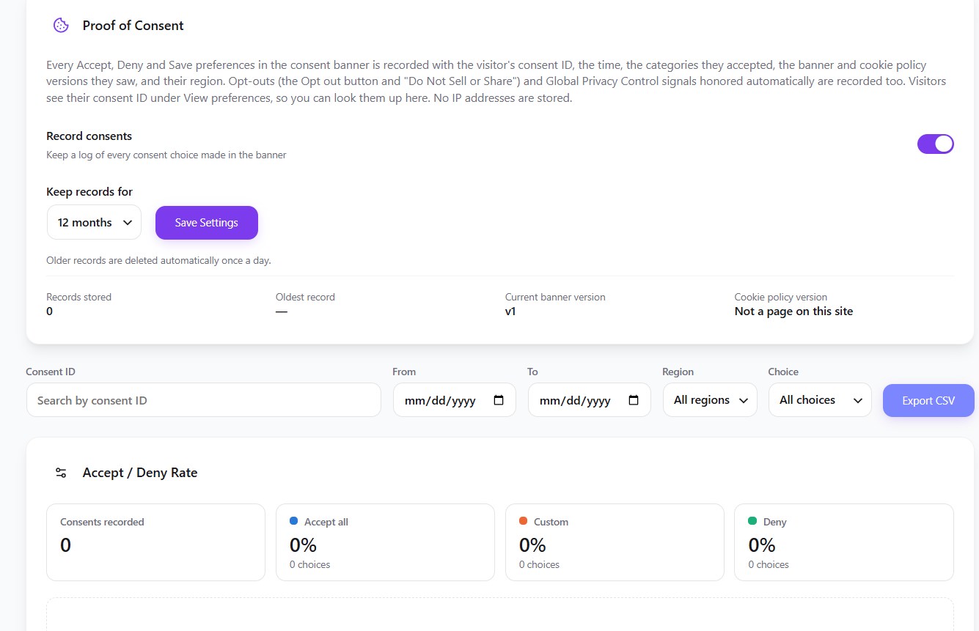The height and width of the screenshot is (631, 979).
Task: Click the To date input field
Action: pos(590,400)
